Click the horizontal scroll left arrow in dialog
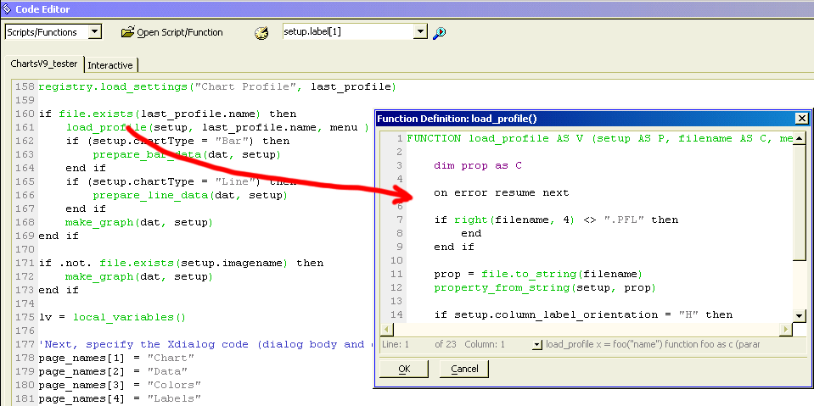Viewport: 814px width, 406px height. click(x=387, y=329)
